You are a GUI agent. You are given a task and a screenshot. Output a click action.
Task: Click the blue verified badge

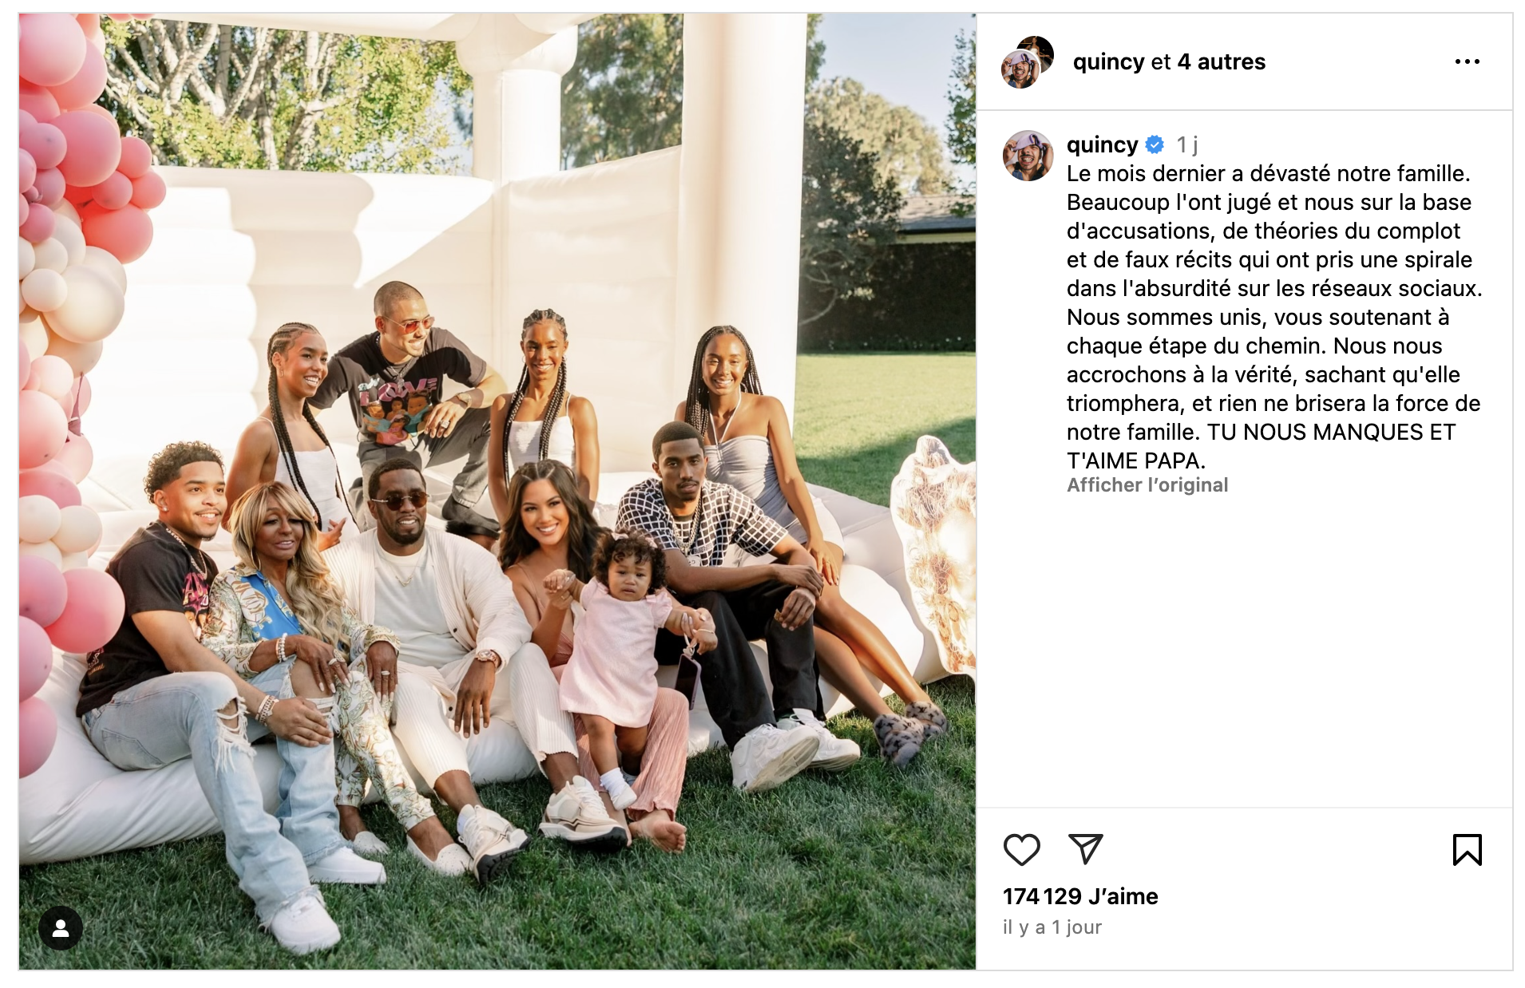(x=1155, y=144)
